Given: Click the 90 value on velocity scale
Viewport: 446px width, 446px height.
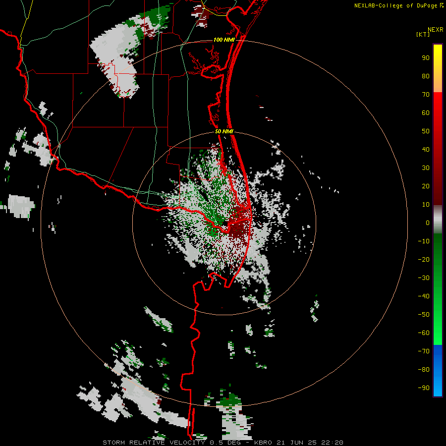Looking at the screenshot, I should click(426, 58).
